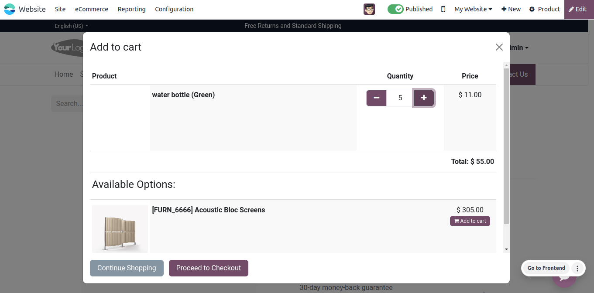
Task: Click the Odoo Website app logo
Action: pos(9,9)
